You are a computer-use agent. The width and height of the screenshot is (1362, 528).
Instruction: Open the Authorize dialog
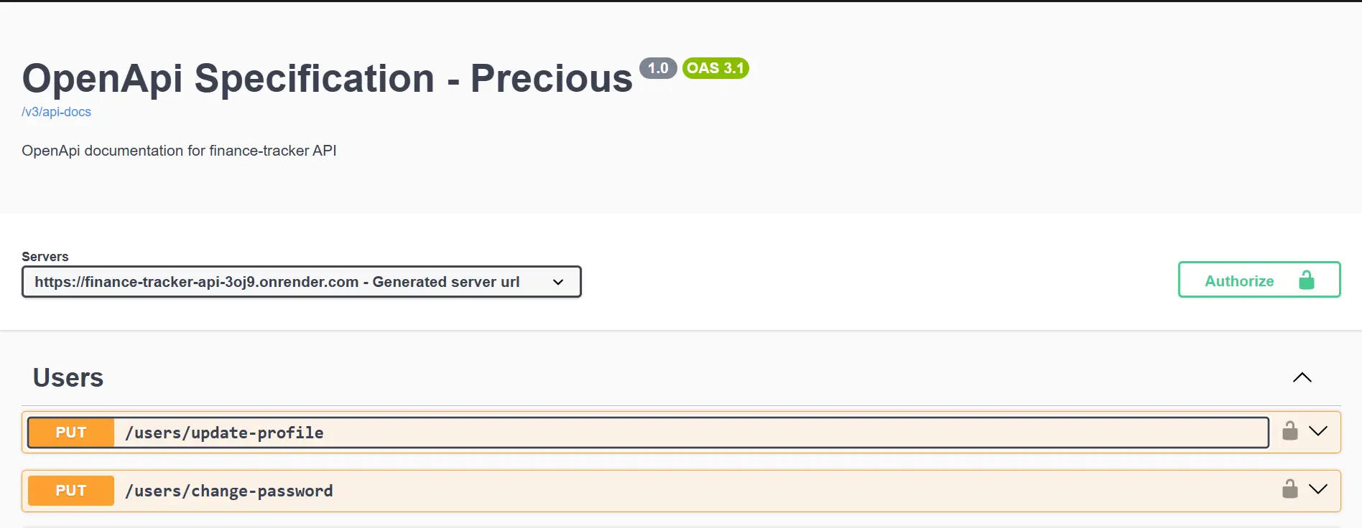coord(1240,280)
